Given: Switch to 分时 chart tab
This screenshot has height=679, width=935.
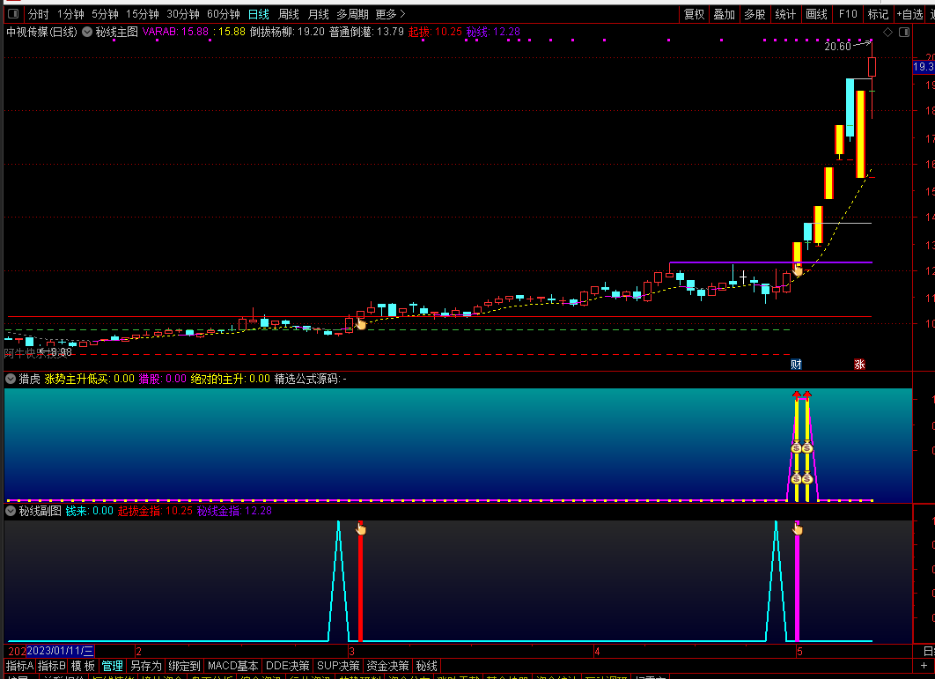Looking at the screenshot, I should click(38, 14).
